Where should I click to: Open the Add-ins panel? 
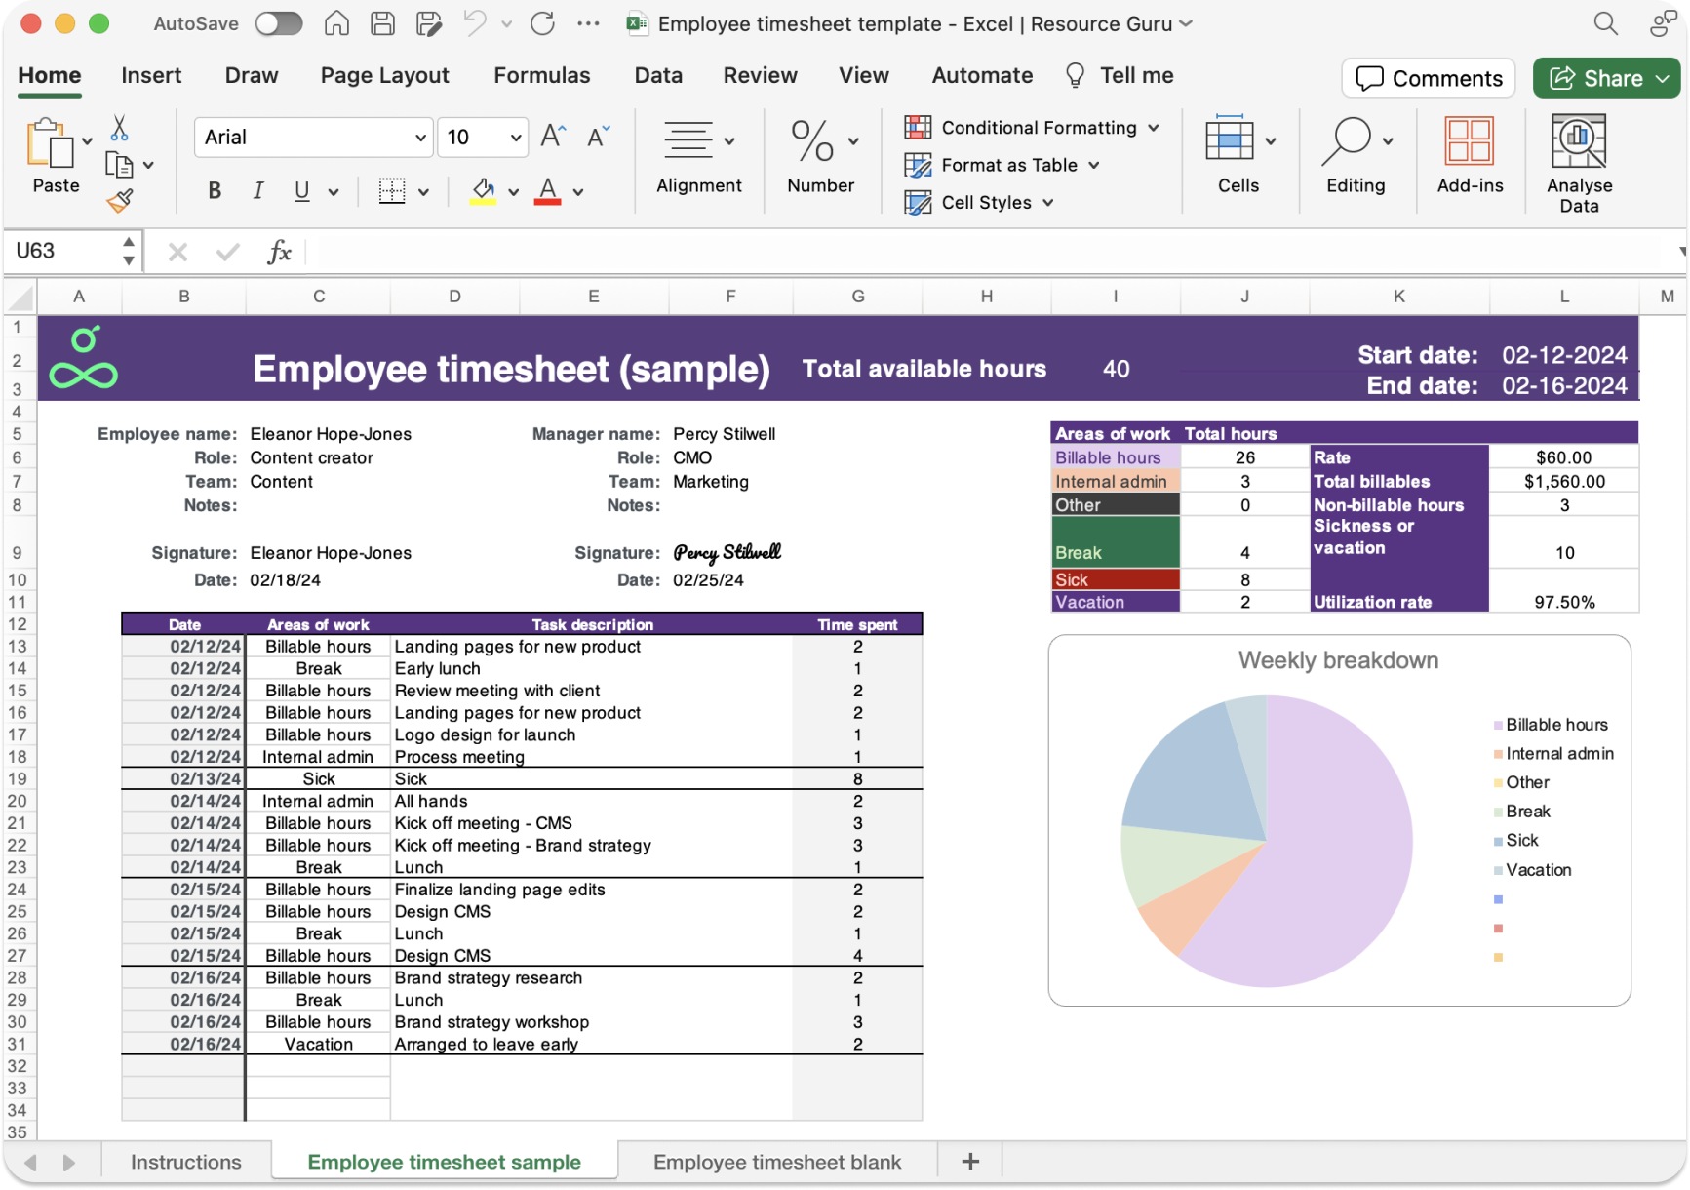(x=1469, y=156)
